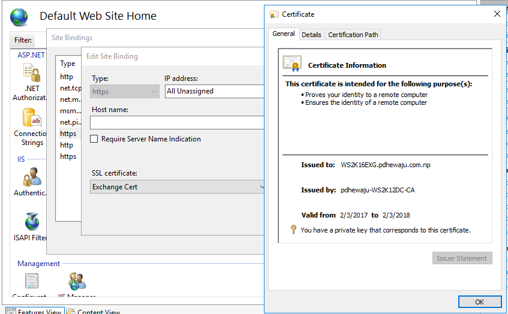Select the last https binding row

click(x=70, y=156)
